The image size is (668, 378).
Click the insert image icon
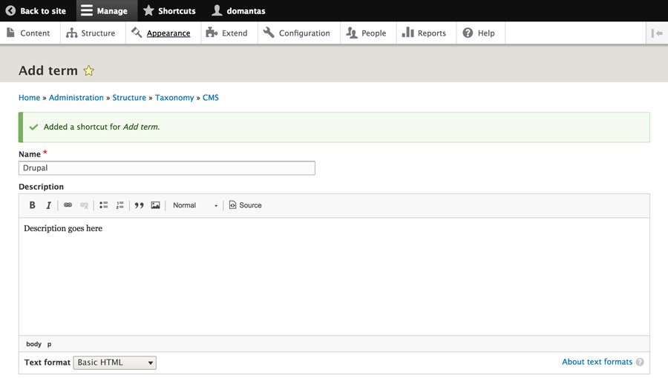[156, 205]
